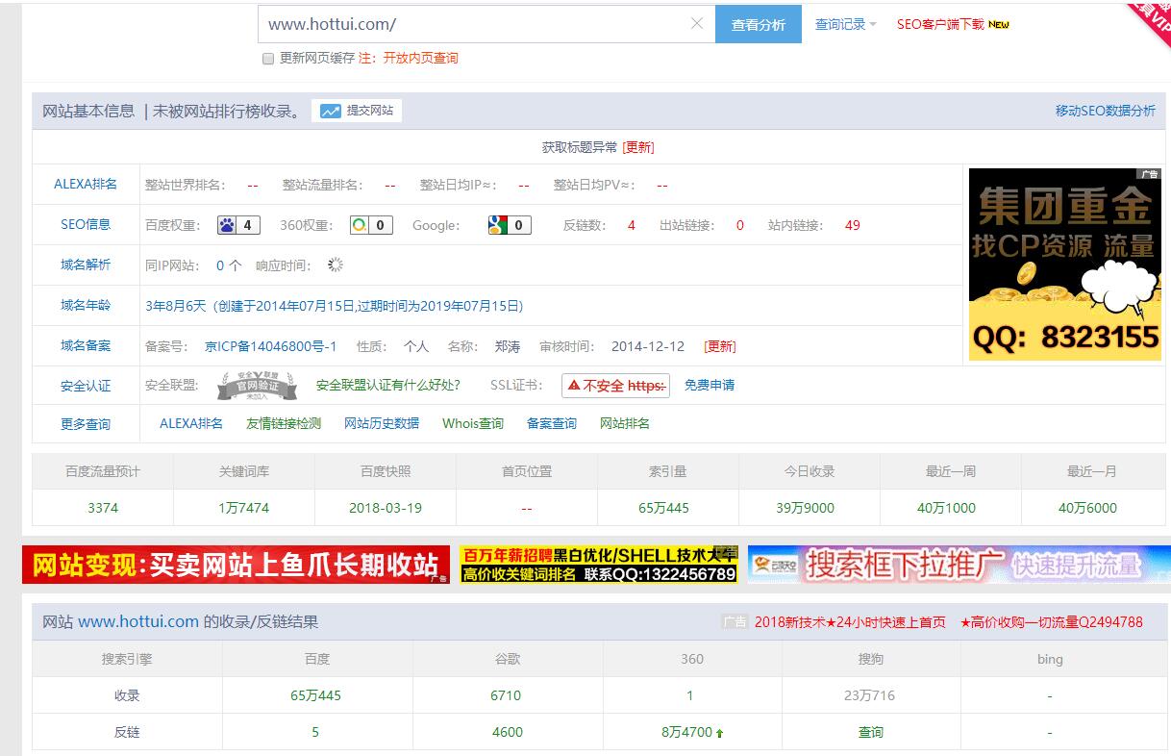This screenshot has height=756, width=1171.
Task: Click inside the website URL input field
Action: coord(471,24)
